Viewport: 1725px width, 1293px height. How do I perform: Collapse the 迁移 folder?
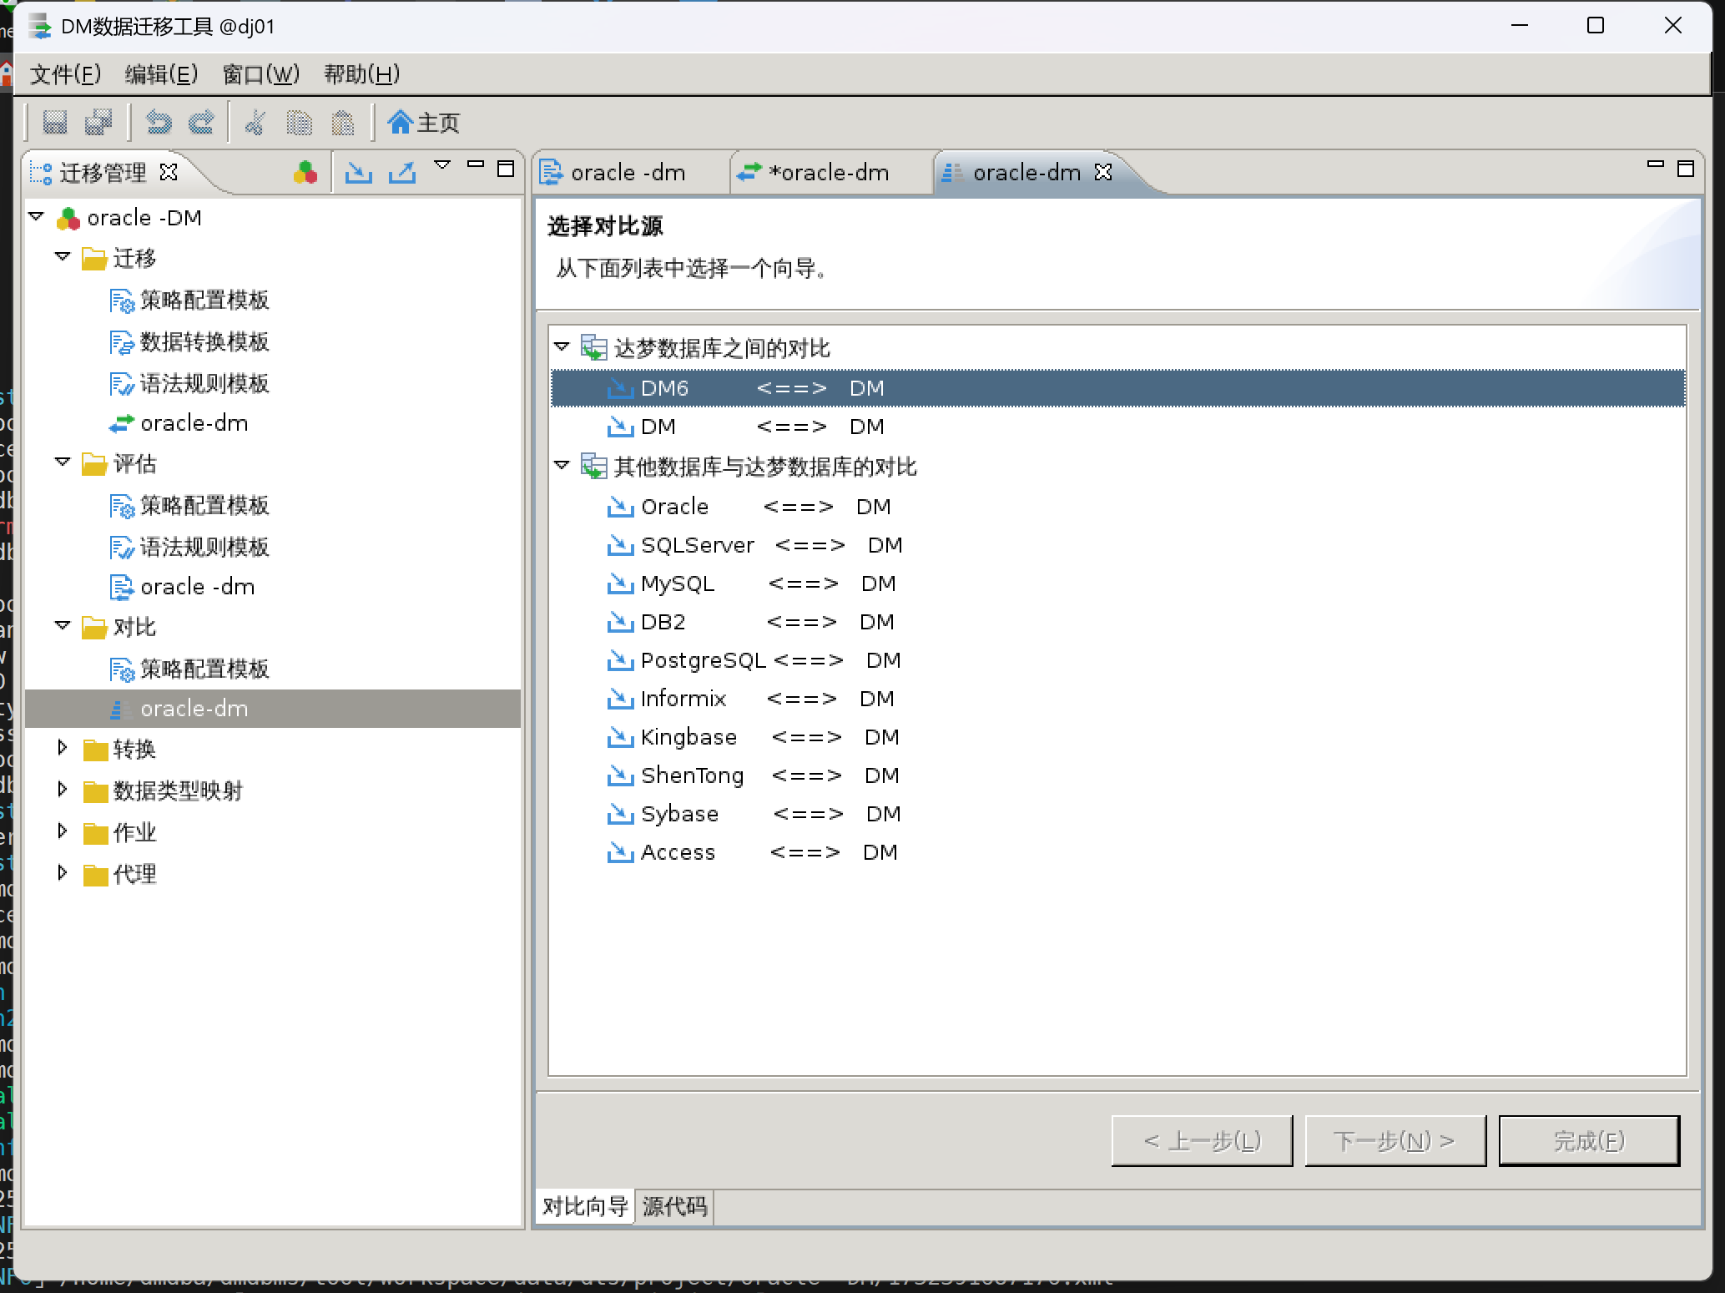click(x=63, y=257)
